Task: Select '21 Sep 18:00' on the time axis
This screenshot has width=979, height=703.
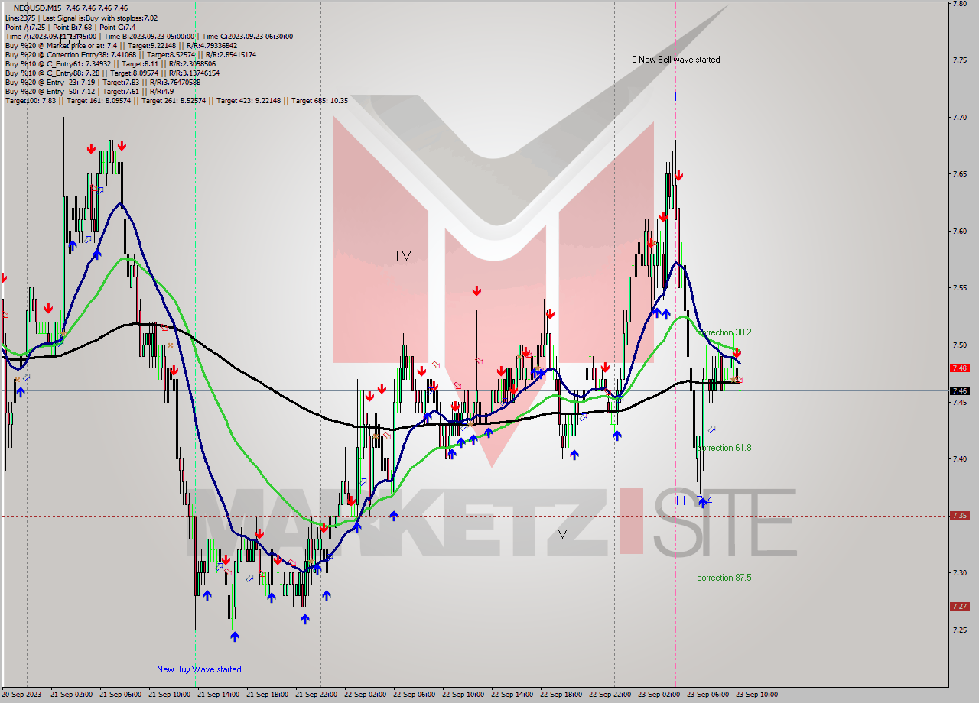Action: click(267, 695)
